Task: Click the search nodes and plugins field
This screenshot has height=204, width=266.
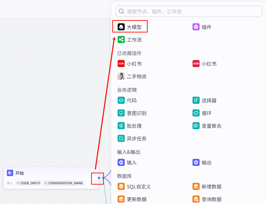Action: pos(189,11)
